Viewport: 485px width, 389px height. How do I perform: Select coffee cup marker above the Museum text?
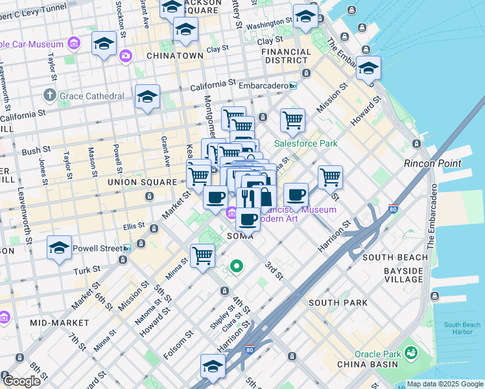click(296, 197)
